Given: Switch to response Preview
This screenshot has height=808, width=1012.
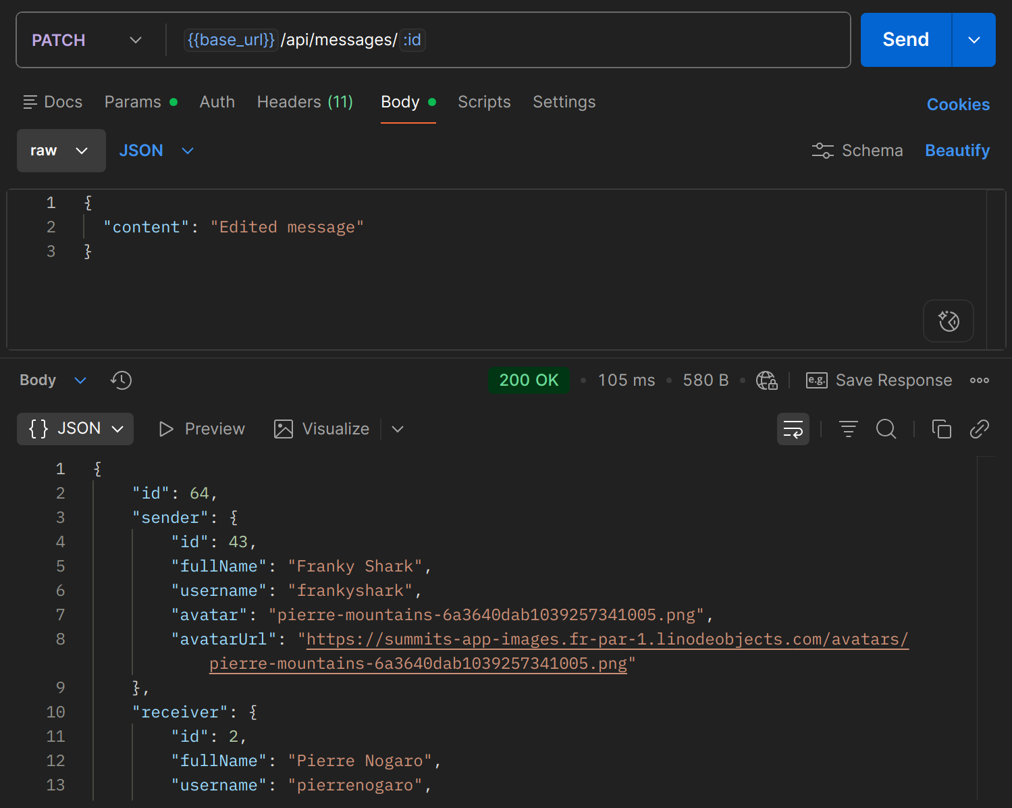Looking at the screenshot, I should (x=201, y=429).
